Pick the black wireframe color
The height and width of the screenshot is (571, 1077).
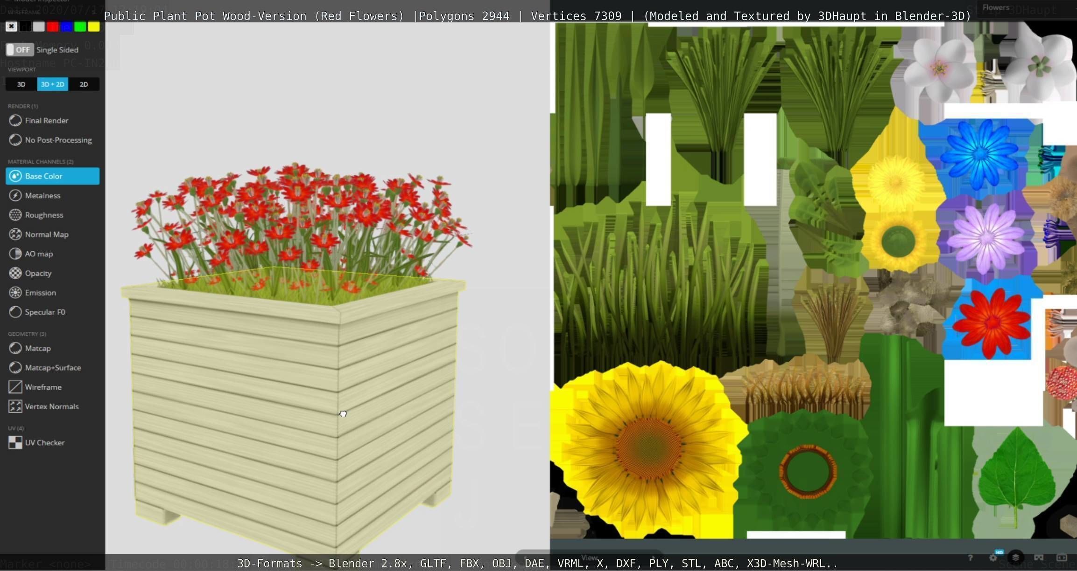(x=25, y=27)
